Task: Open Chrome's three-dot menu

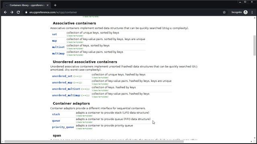Action: [252, 12]
